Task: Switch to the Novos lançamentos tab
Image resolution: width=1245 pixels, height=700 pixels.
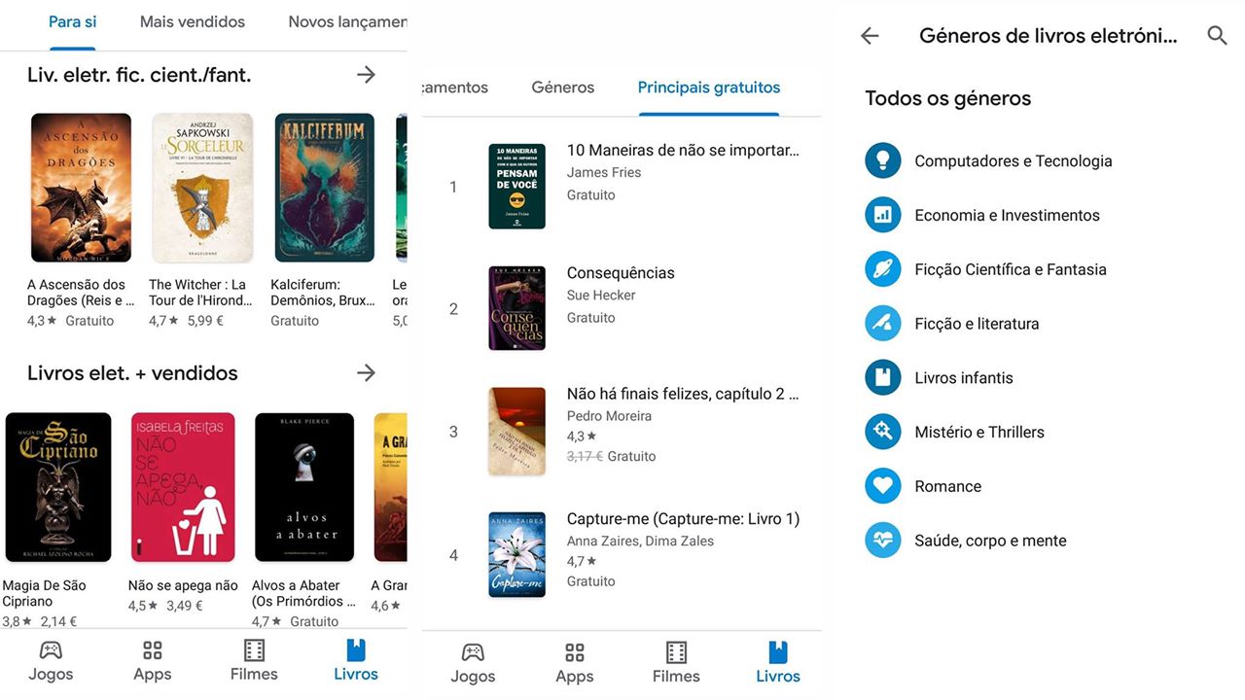Action: pyautogui.click(x=347, y=21)
